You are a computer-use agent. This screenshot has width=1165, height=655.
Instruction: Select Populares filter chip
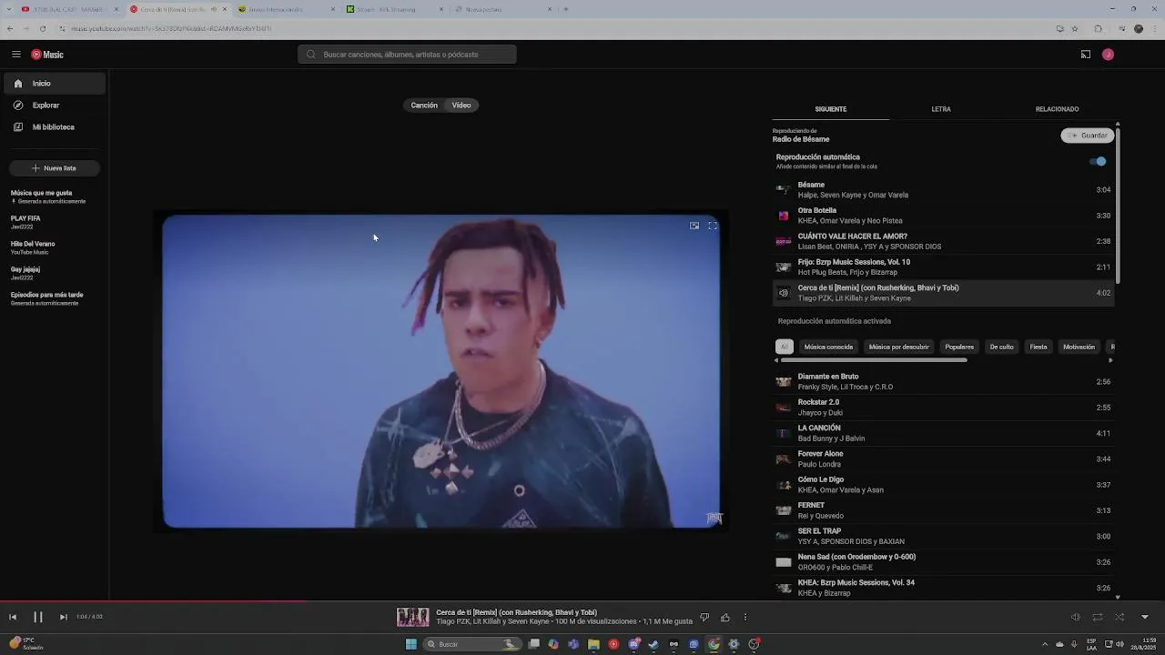(959, 347)
